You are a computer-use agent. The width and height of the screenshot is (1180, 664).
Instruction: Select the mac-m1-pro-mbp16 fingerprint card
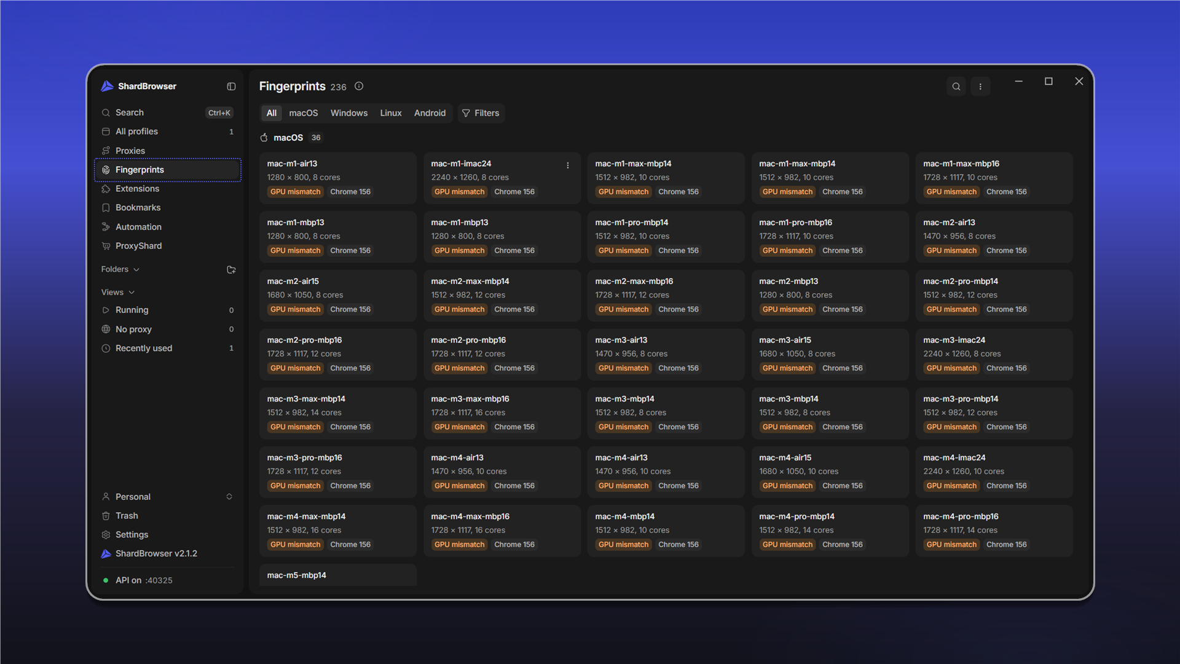pyautogui.click(x=830, y=237)
